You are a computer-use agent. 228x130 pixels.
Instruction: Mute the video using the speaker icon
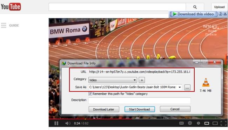pyautogui.click(x=68, y=123)
